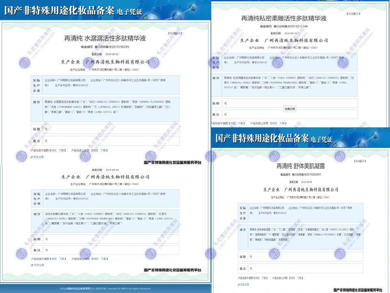390x293 pixels.
Task: Preview 产品包装平面图 on the certificate dated 2019-09-04
Action: tap(54, 259)
